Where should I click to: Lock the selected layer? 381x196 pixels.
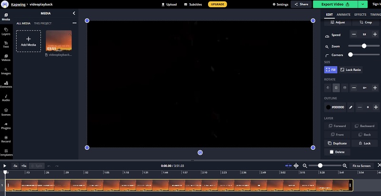(x=364, y=143)
